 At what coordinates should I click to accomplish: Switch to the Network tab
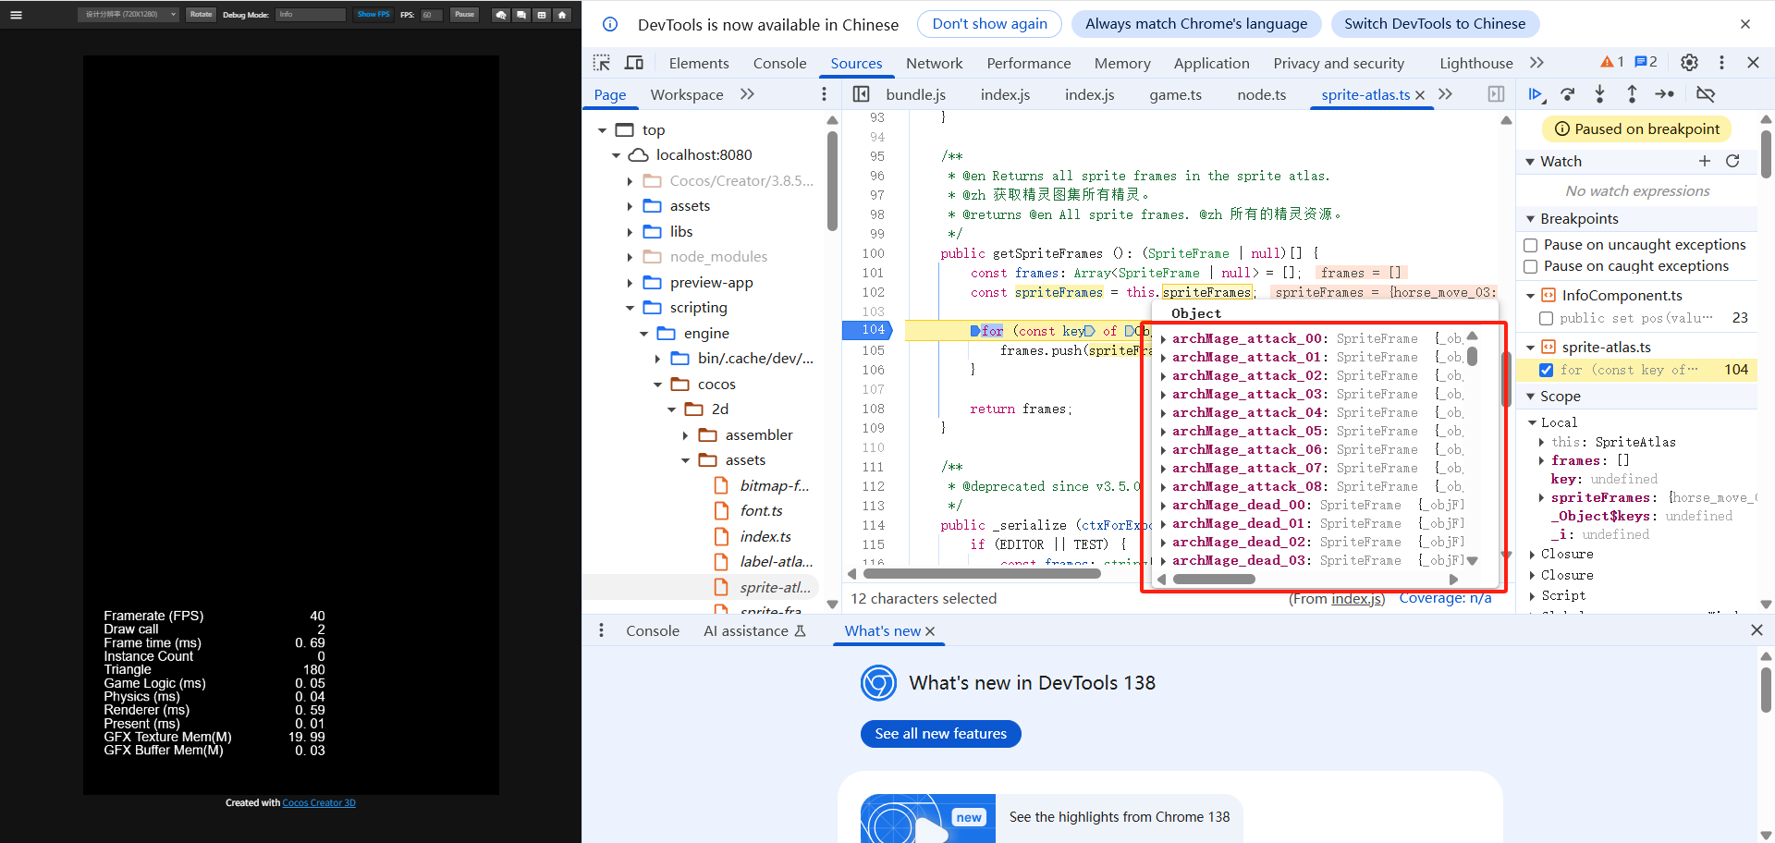pos(934,63)
